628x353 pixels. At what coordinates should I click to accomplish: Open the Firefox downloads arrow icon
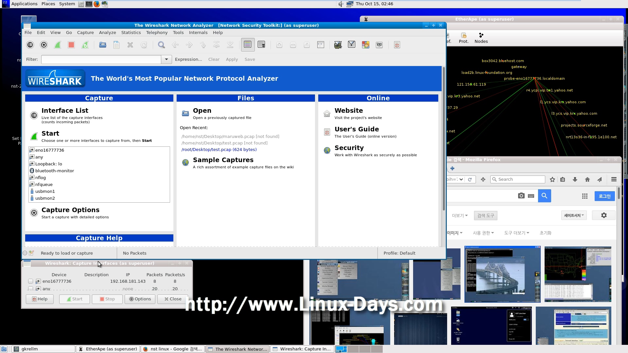[575, 179]
